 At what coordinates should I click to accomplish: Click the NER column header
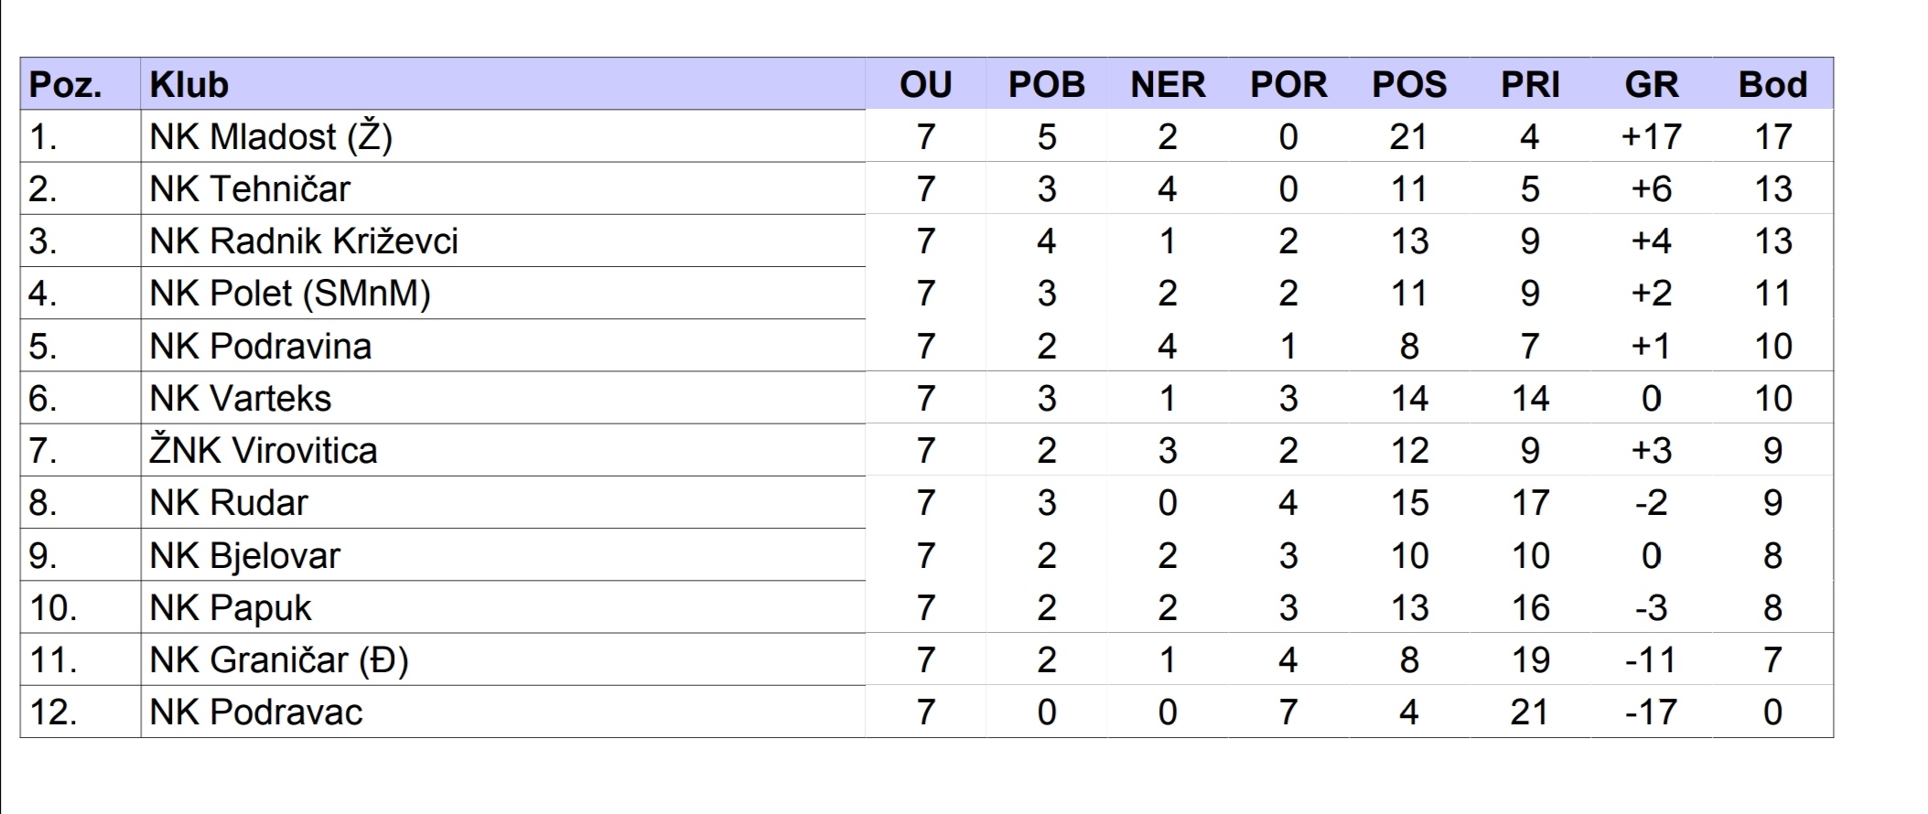[x=1168, y=85]
